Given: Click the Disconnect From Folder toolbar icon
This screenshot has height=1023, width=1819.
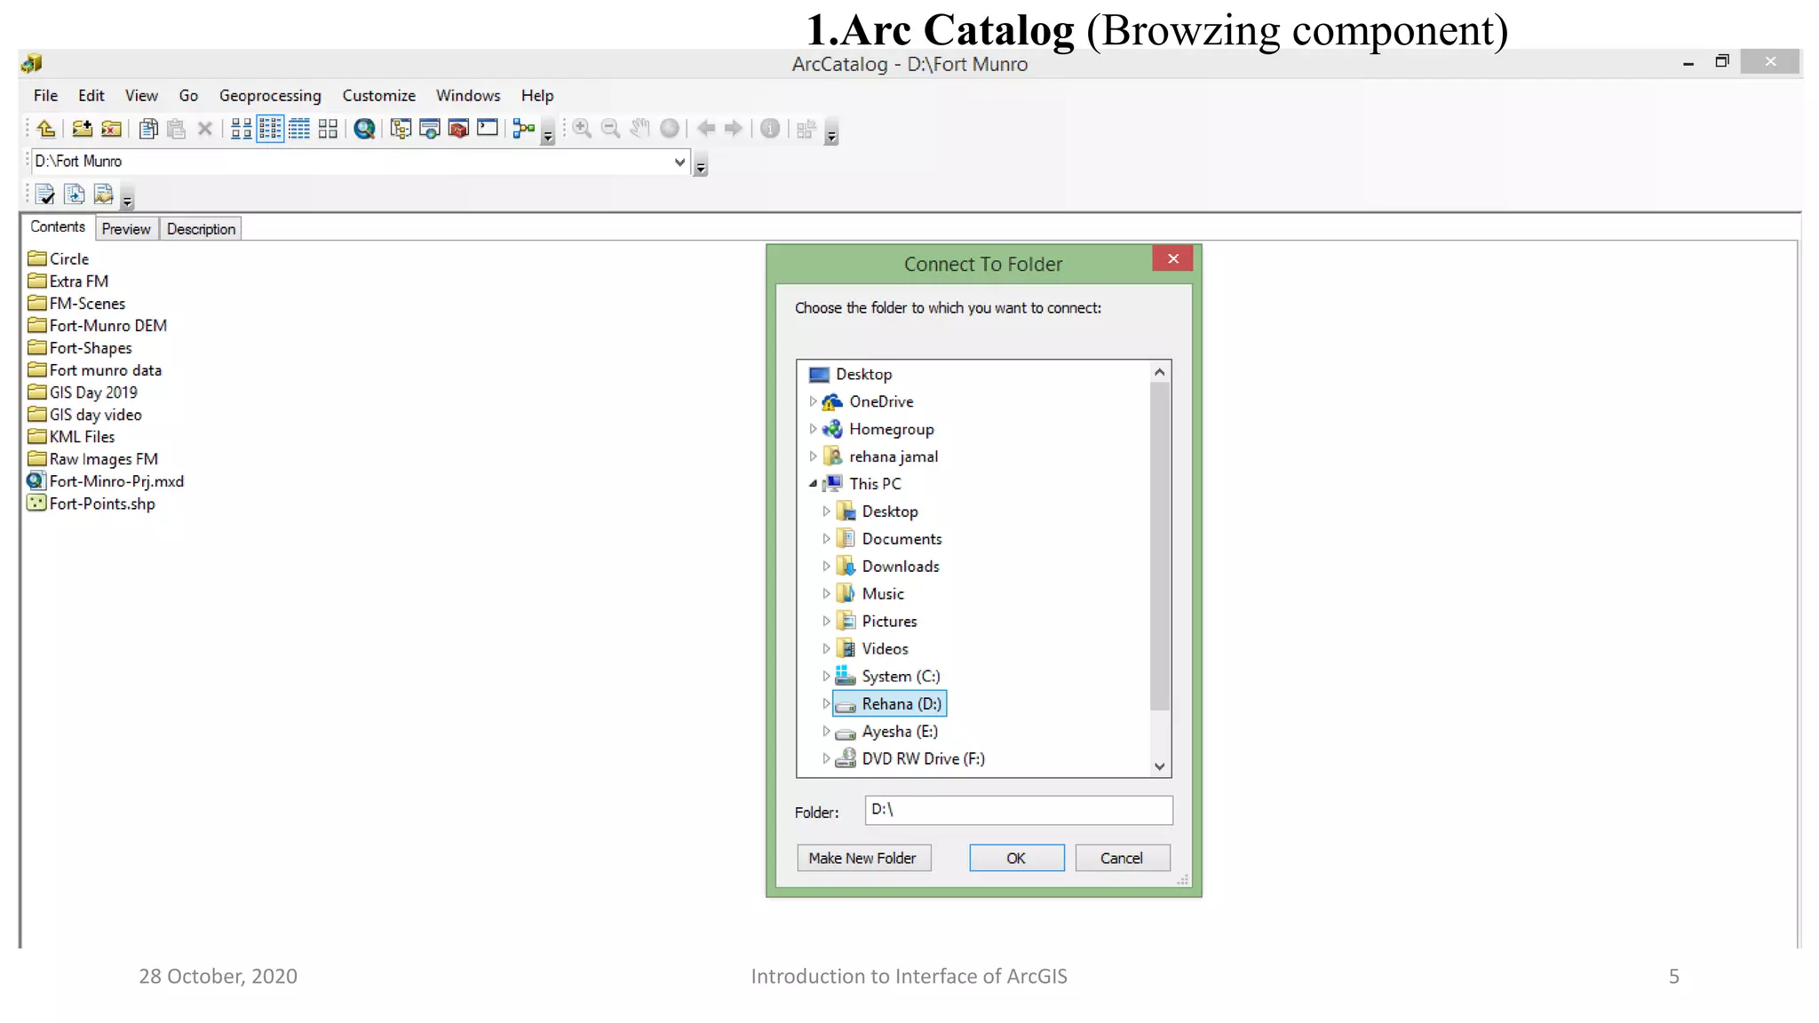Looking at the screenshot, I should pos(111,129).
